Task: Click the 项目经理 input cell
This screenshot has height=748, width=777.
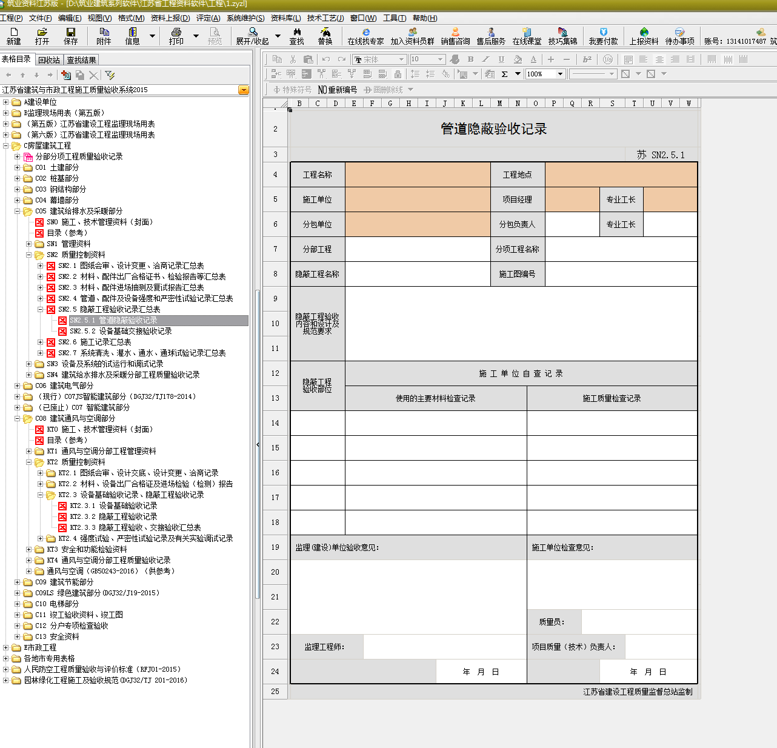Action: pyautogui.click(x=572, y=199)
